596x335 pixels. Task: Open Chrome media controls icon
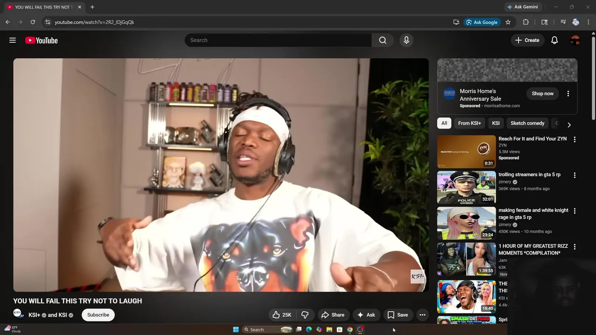pos(563,22)
